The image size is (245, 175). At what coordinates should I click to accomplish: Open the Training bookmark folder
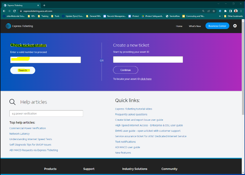click(x=43, y=16)
